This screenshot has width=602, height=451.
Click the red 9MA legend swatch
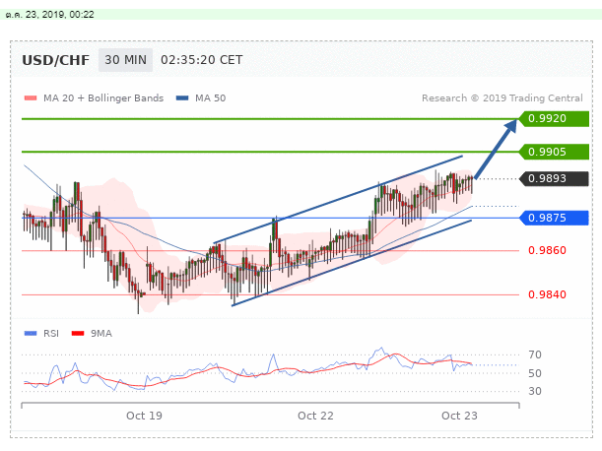tap(78, 333)
